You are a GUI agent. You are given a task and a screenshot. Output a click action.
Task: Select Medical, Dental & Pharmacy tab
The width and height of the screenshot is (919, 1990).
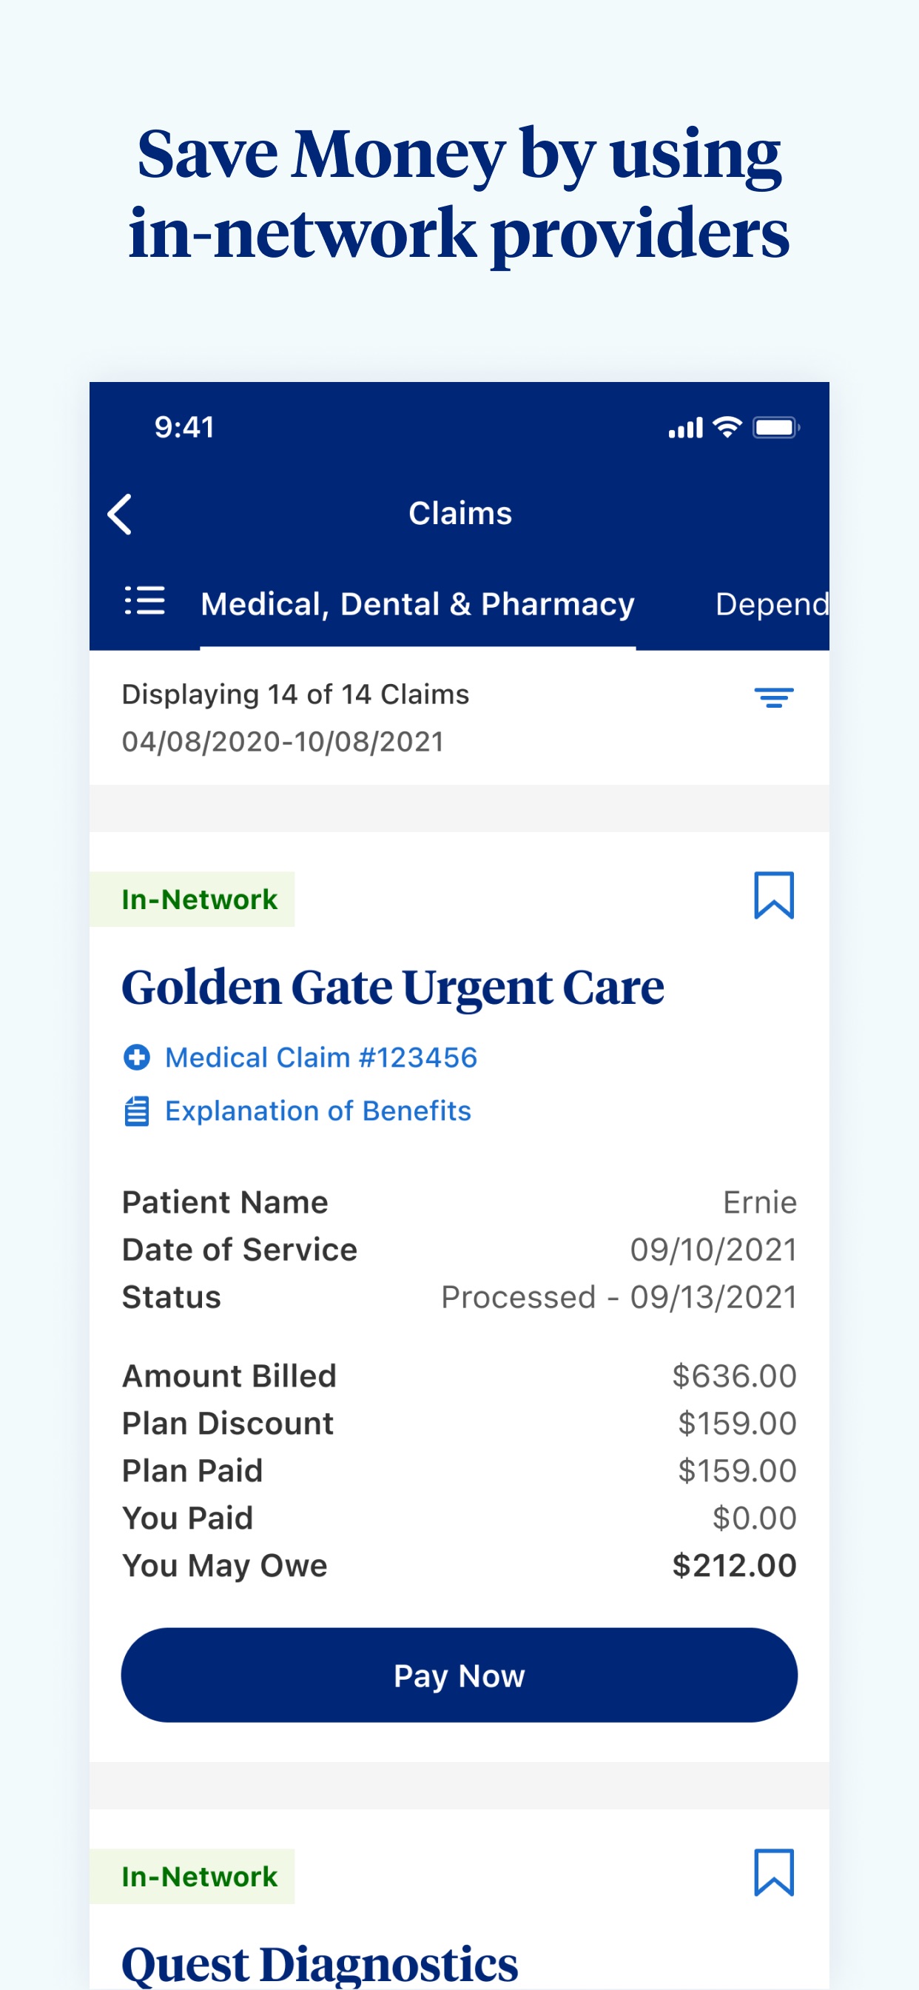click(418, 604)
